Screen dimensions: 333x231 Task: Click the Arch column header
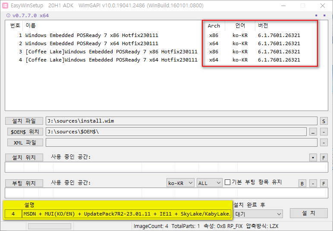(x=214, y=26)
